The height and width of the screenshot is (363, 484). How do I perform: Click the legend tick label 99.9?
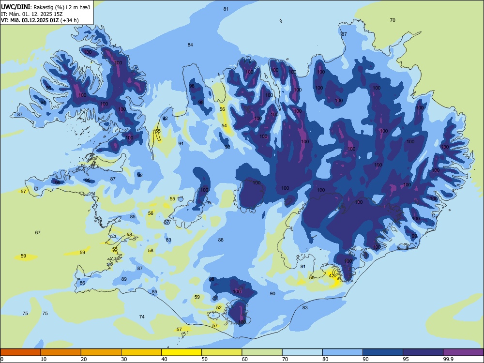coord(448,359)
